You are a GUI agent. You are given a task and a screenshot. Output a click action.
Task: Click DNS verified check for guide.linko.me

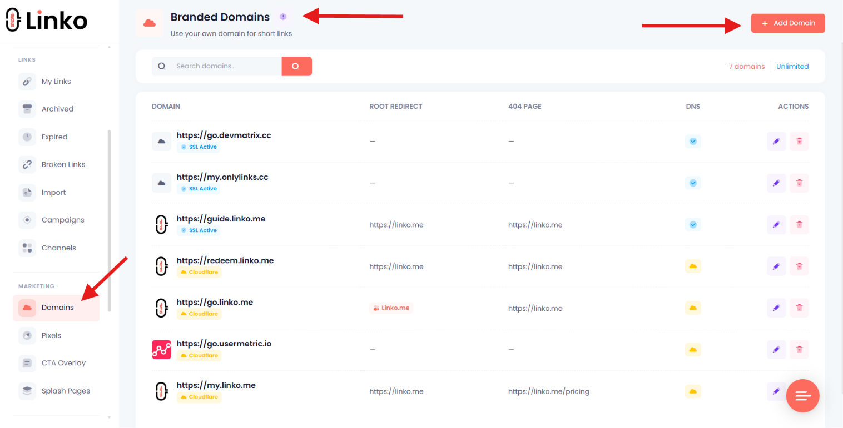(693, 225)
